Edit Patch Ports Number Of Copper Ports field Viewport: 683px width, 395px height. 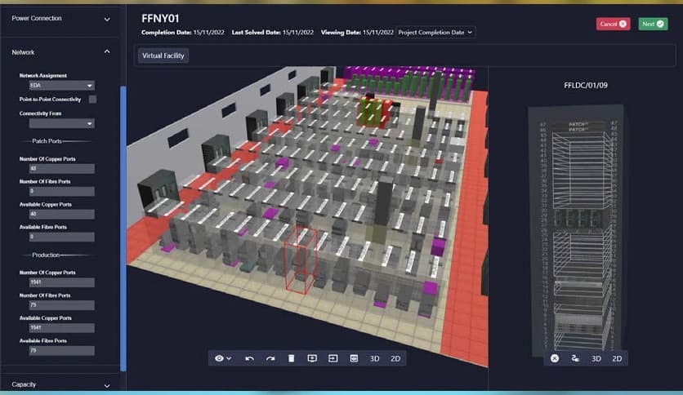click(61, 168)
